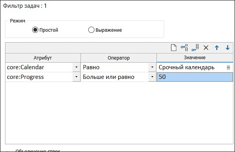Click the add sibling group icon
Image resolution: width=235 pixels, height=152 pixels.
pos(195,48)
